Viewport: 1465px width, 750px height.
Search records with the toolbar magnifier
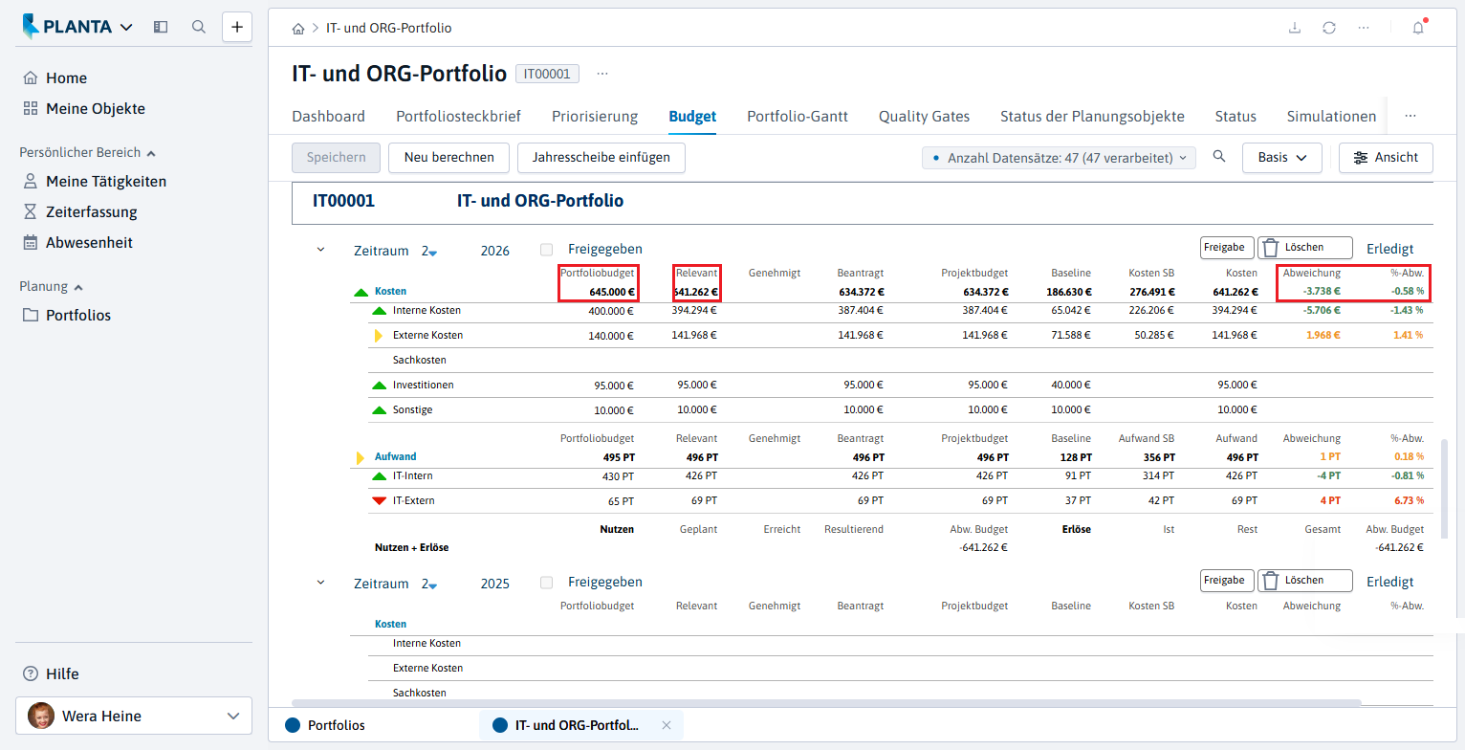[x=1219, y=157]
